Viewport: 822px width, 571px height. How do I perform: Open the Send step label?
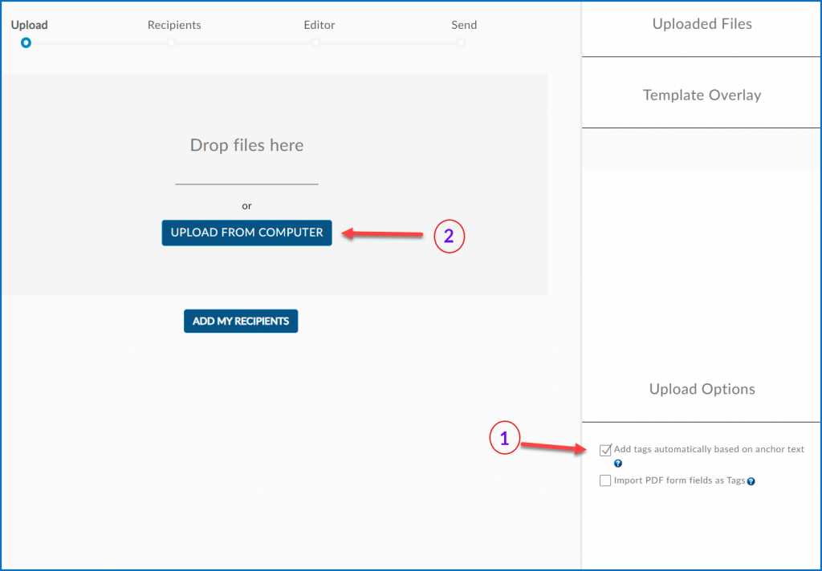464,25
